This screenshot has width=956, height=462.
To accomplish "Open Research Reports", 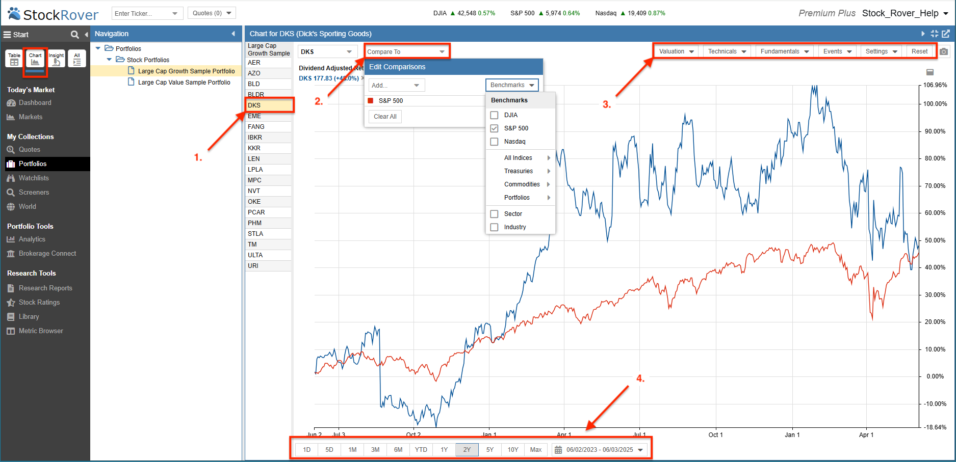I will click(39, 288).
